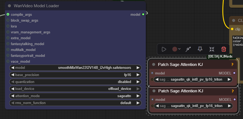Screen dimensions: 243x119
Task: Click the model output socket of WanVideo Loader
Action: click(143, 14)
